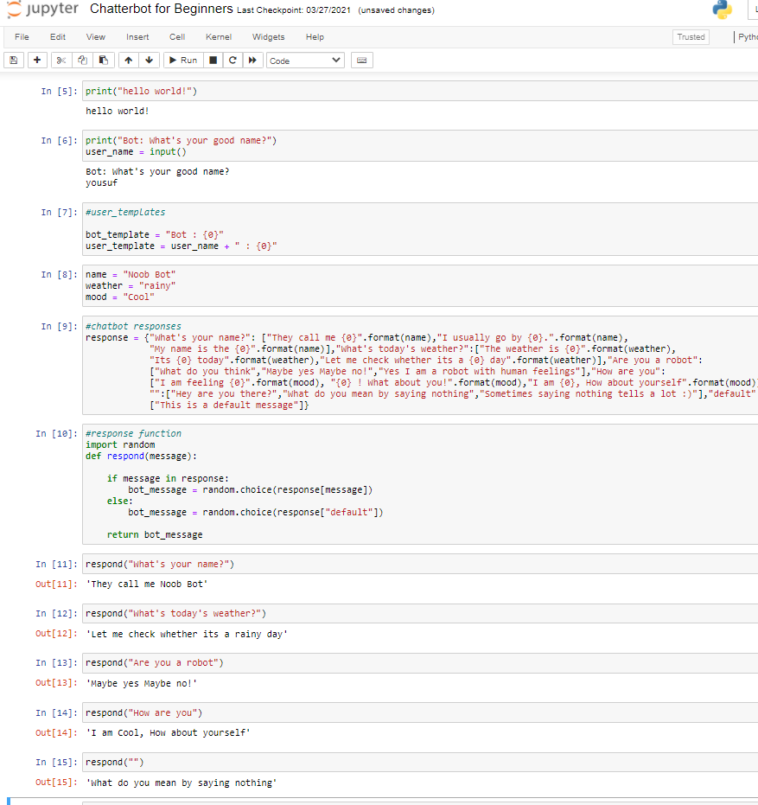Rename notebook title Chatterbot for Beginners
Image resolution: width=758 pixels, height=805 pixels.
[161, 9]
